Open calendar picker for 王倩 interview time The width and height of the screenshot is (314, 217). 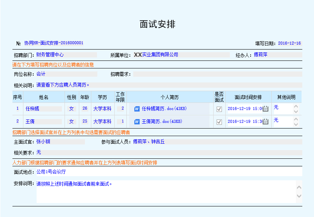(x=265, y=122)
